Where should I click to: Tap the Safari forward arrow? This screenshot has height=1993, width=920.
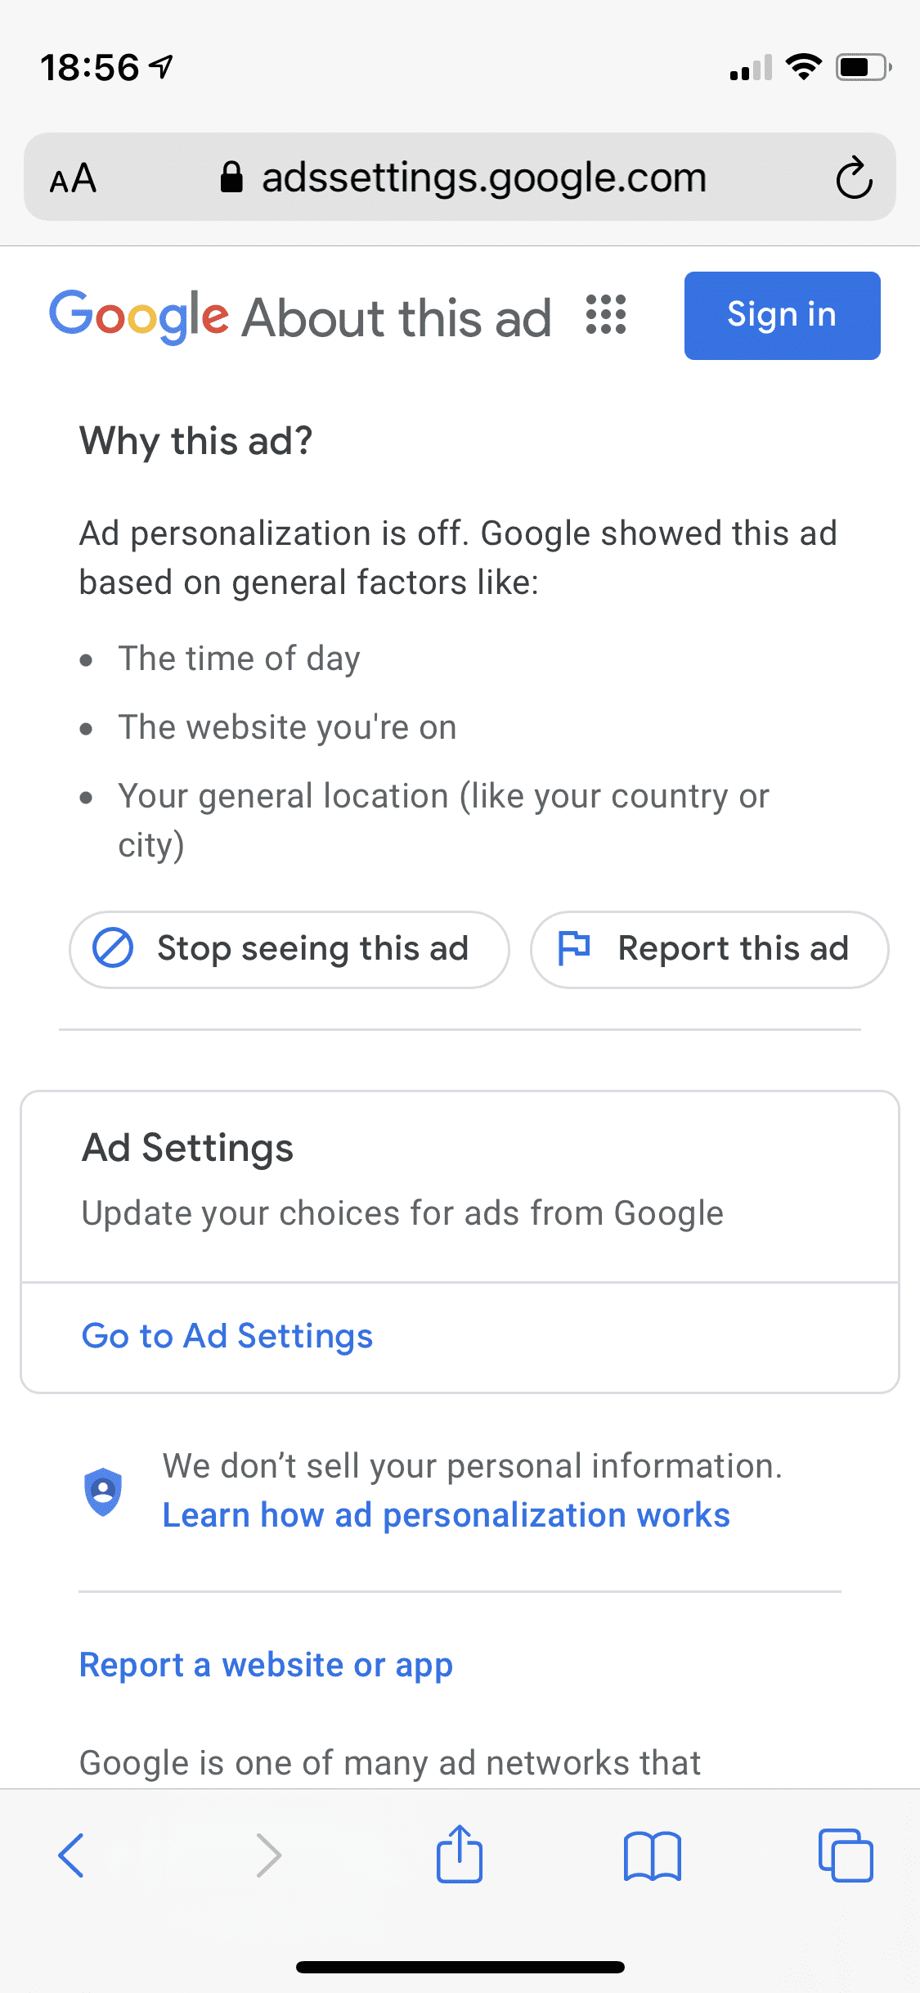(268, 1855)
